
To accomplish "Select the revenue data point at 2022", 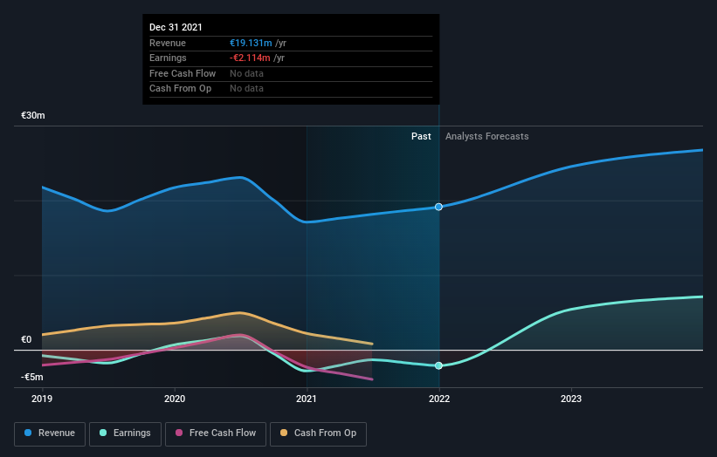I will coord(438,207).
